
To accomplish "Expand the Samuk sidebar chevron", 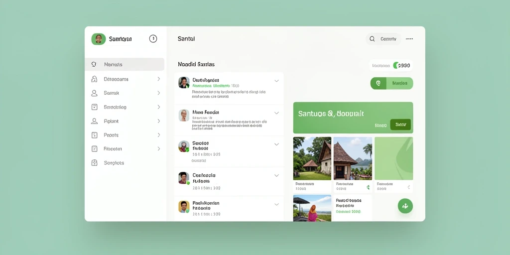I will [x=159, y=93].
